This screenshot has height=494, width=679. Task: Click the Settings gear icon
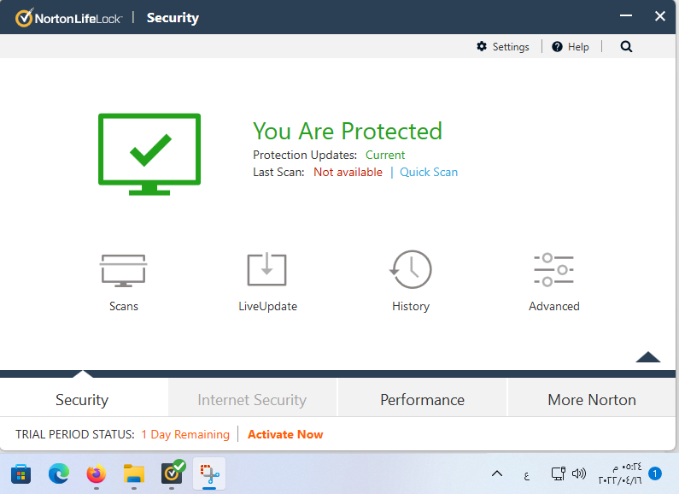[482, 46]
